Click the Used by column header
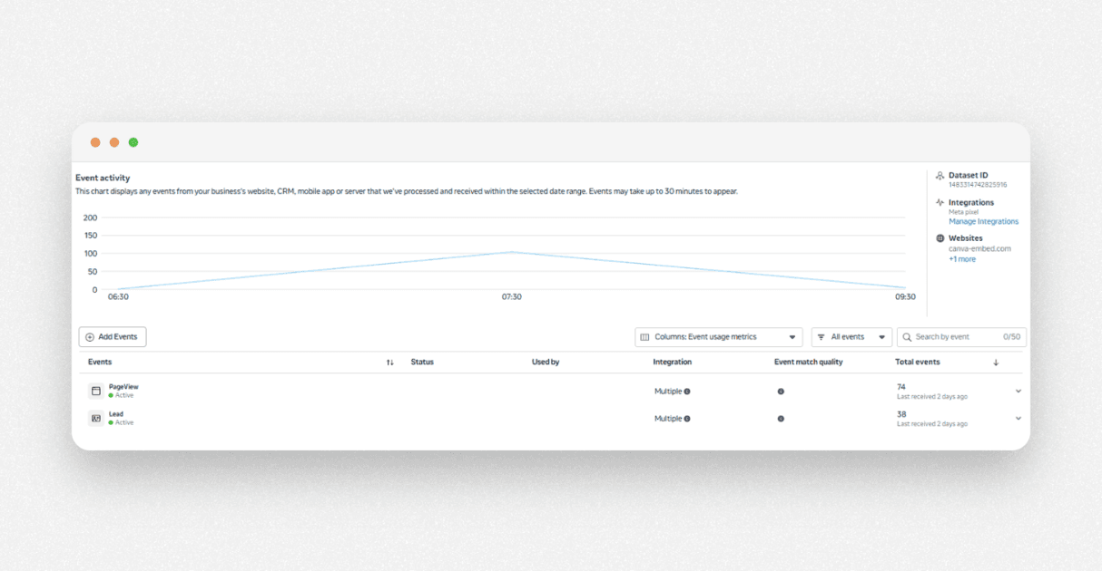This screenshot has width=1102, height=571. click(546, 362)
